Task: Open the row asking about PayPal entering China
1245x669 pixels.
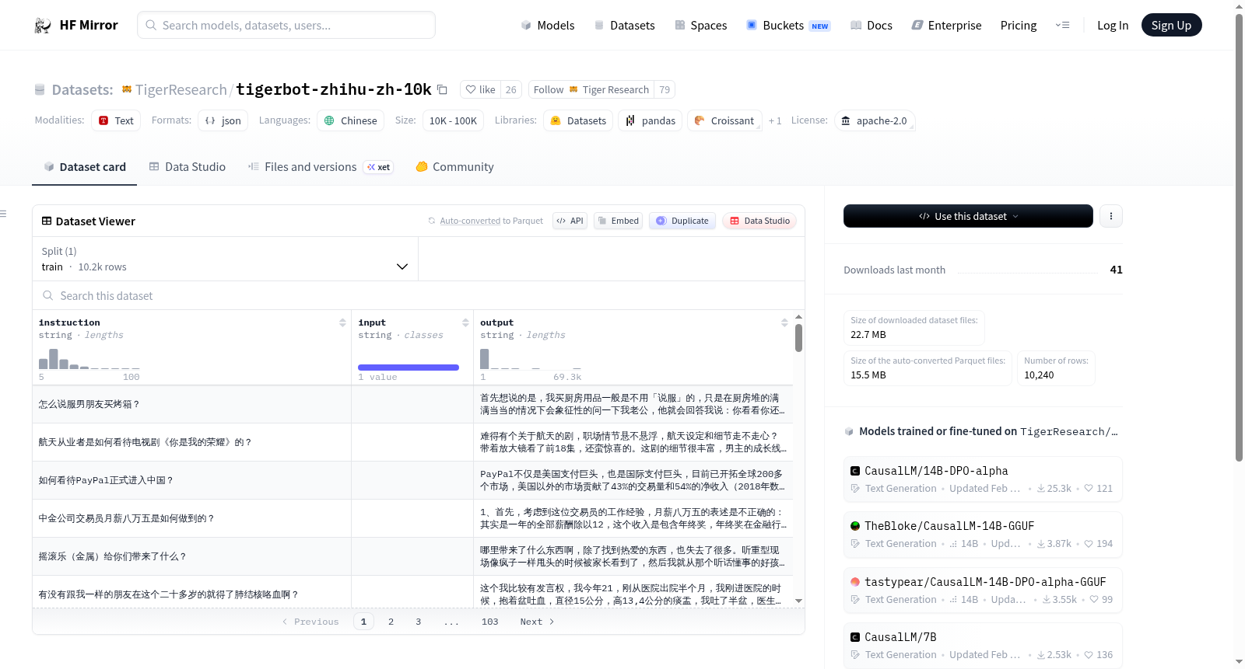Action: coord(412,480)
